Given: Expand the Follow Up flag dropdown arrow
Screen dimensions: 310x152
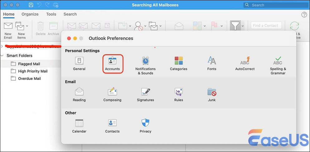Looking at the screenshot, I should tap(222, 26).
